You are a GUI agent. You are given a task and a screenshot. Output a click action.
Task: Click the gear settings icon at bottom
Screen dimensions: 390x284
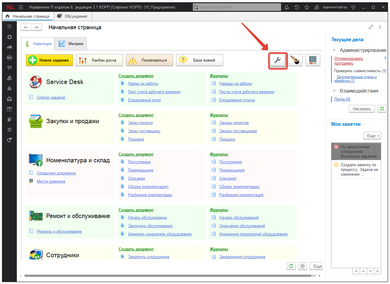(x=303, y=266)
